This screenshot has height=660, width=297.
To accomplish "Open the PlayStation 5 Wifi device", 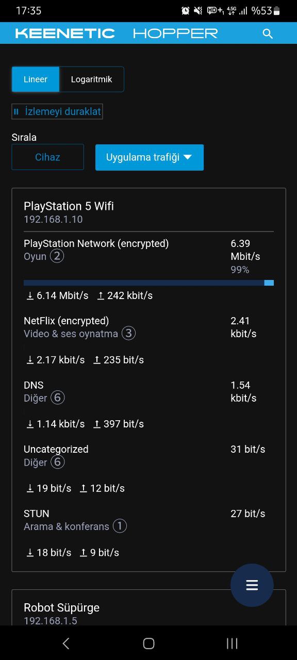I will 69,206.
